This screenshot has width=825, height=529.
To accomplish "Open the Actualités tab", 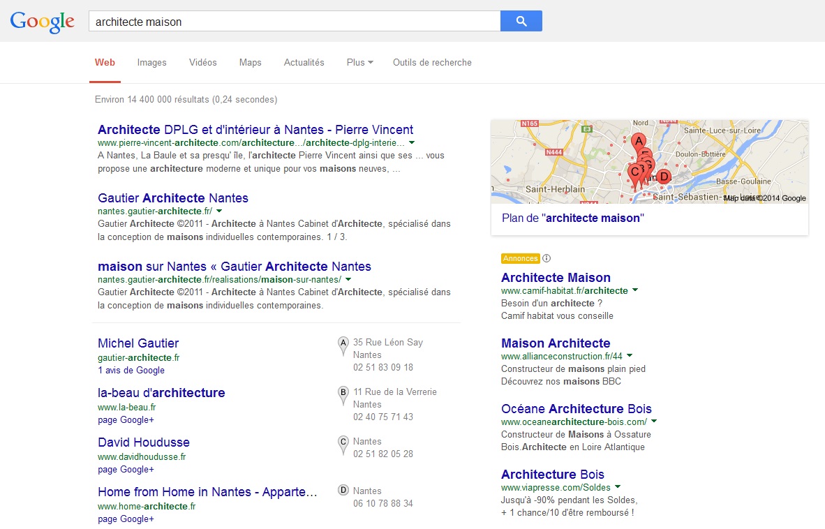I will tap(304, 63).
